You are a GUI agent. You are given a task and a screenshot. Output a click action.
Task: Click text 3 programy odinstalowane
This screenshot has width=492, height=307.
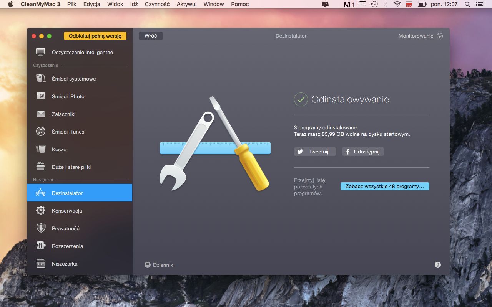pos(326,127)
